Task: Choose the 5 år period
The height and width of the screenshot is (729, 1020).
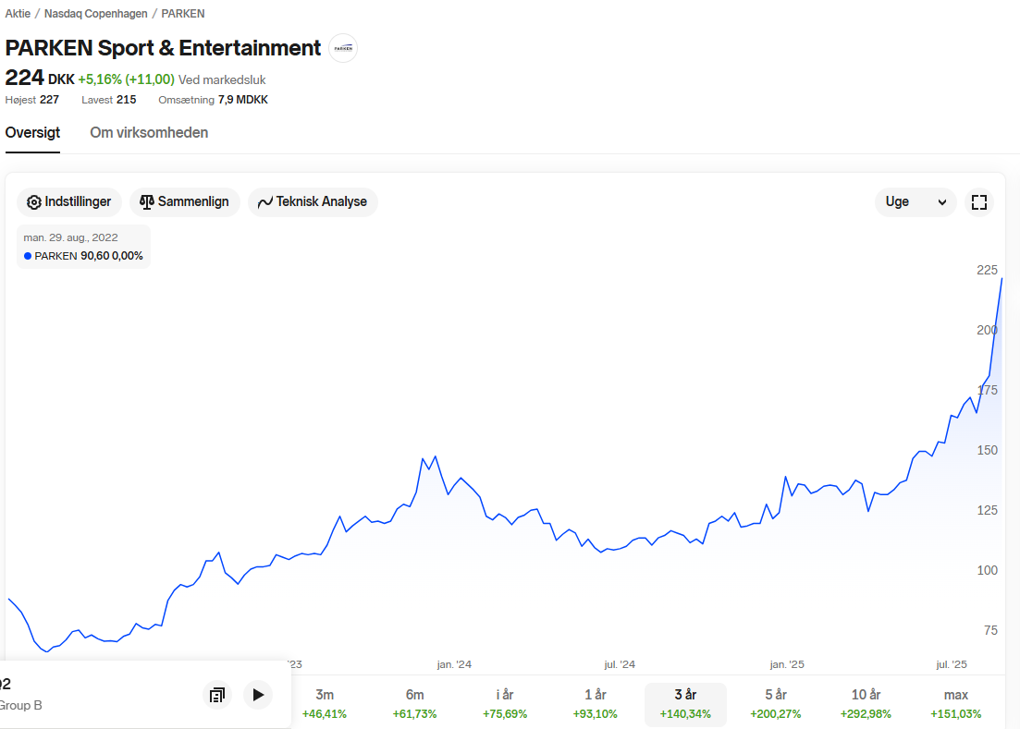Action: point(776,704)
